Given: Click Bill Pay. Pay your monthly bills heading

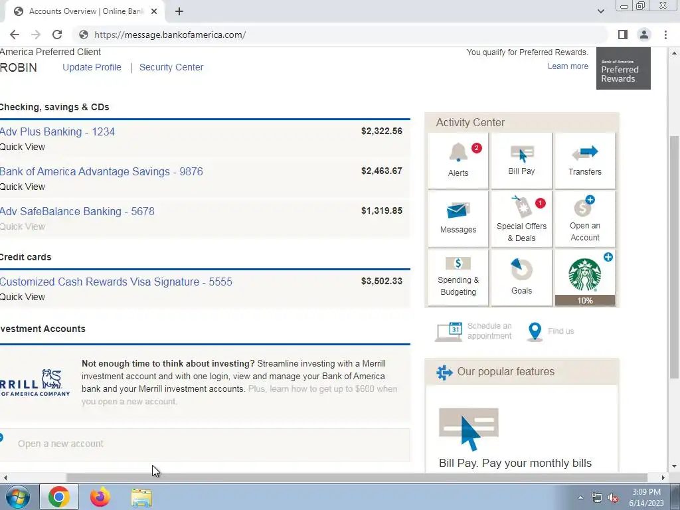Looking at the screenshot, I should point(515,463).
